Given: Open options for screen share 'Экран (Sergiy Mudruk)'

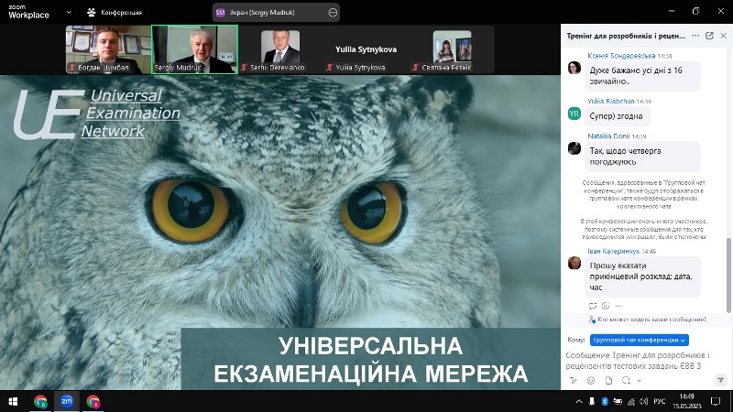Looking at the screenshot, I should click(x=333, y=13).
